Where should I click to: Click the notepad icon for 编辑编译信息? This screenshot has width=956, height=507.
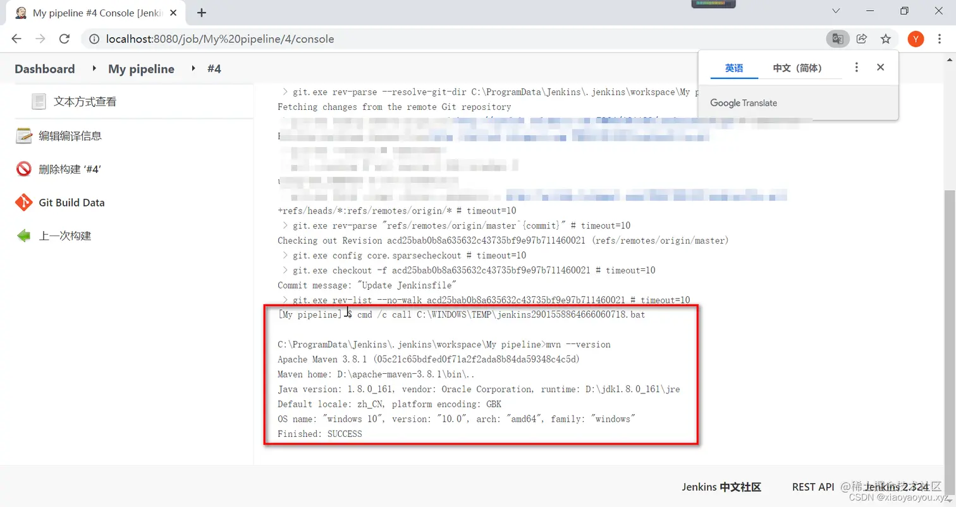(x=24, y=135)
